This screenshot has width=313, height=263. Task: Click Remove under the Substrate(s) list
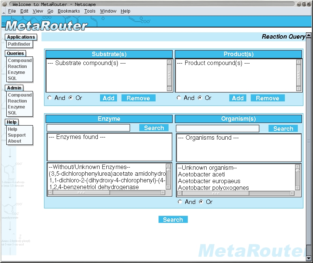[x=138, y=98]
